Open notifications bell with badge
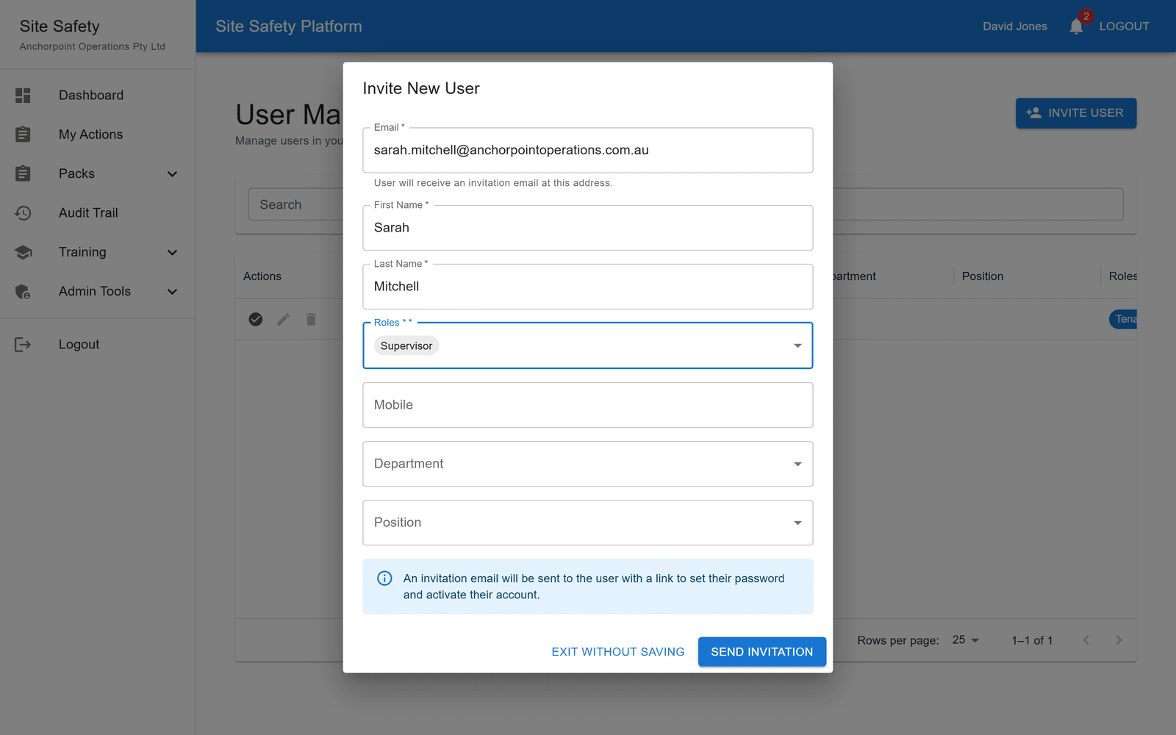The image size is (1176, 735). (x=1076, y=26)
